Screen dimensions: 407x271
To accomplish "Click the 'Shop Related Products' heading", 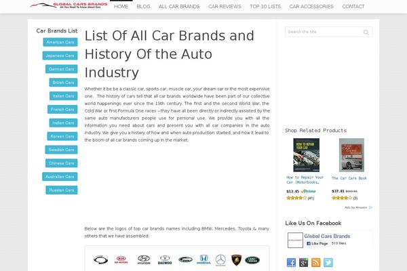I will coord(316,131).
